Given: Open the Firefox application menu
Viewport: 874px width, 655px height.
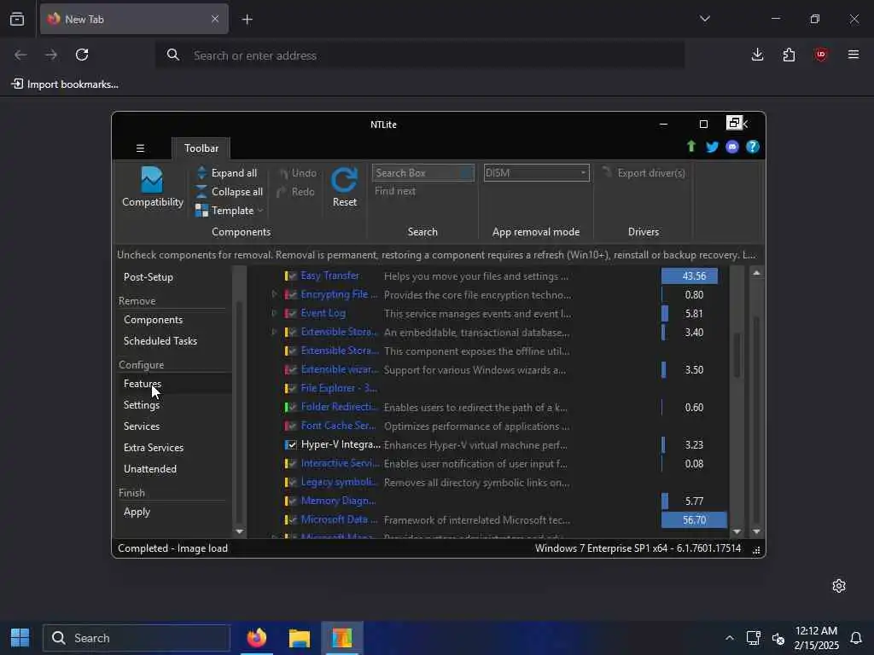Looking at the screenshot, I should (x=853, y=55).
